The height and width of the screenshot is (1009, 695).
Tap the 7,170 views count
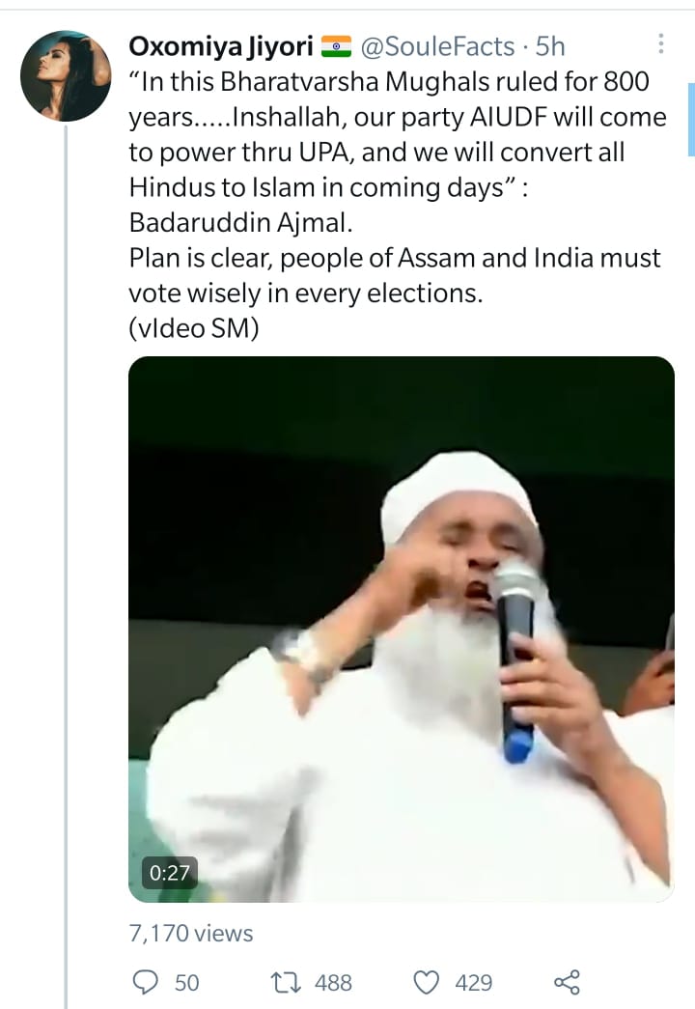click(191, 933)
